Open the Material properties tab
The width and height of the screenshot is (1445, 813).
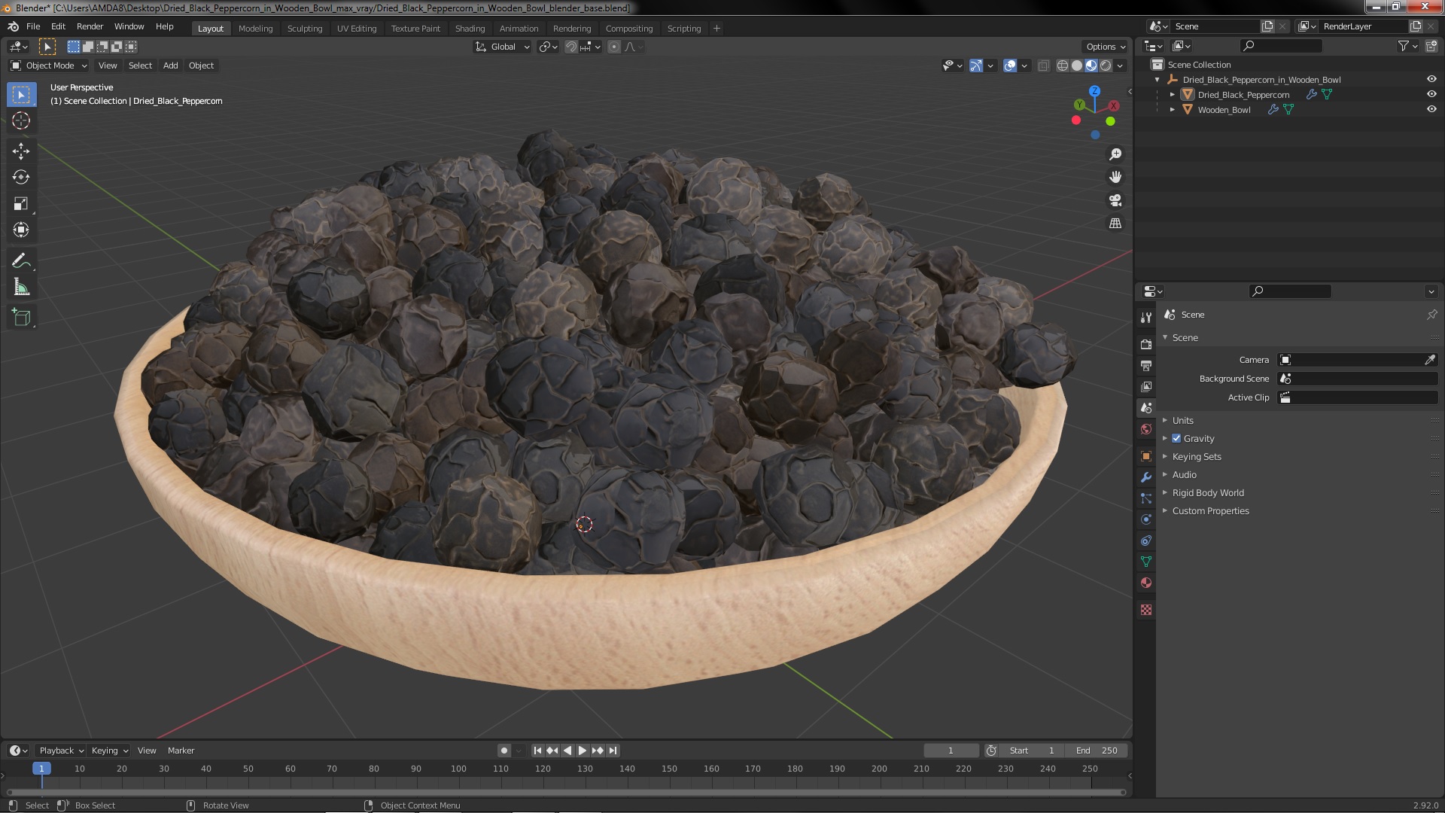pos(1145,583)
